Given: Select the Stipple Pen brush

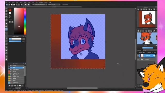Looking at the screenshot, I should [16, 77].
